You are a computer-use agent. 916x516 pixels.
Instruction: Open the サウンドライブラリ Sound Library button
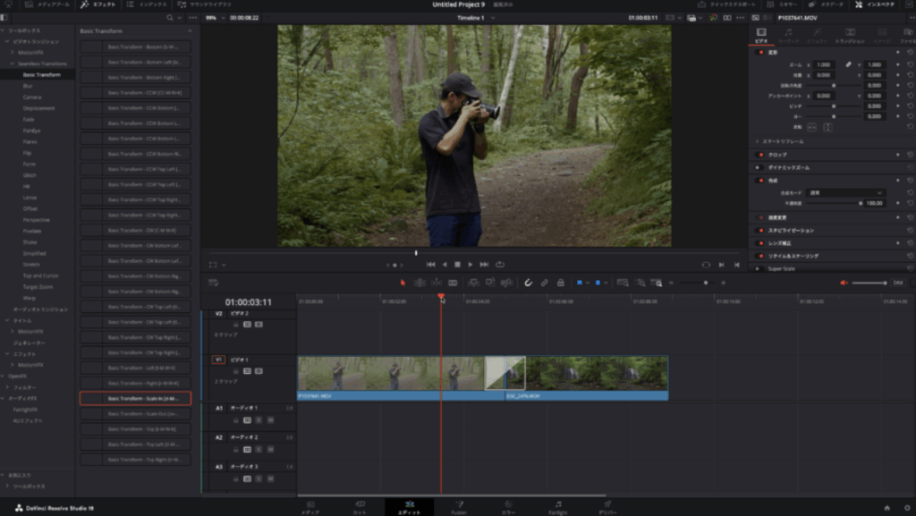(205, 4)
